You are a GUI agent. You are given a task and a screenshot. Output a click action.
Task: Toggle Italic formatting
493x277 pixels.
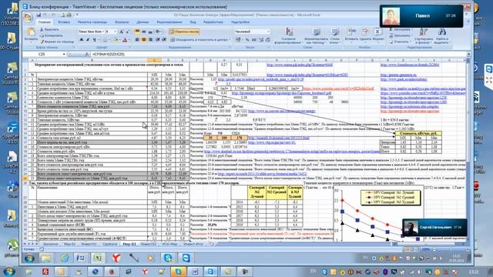pos(88,40)
